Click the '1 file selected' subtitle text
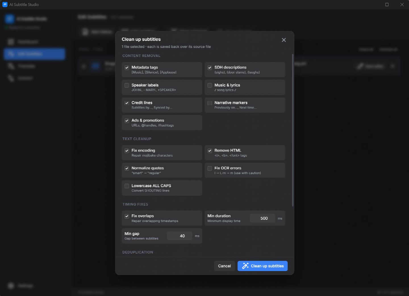This screenshot has height=296, width=409. pyautogui.click(x=133, y=47)
